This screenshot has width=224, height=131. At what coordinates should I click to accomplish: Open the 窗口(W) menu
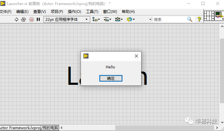(110, 12)
